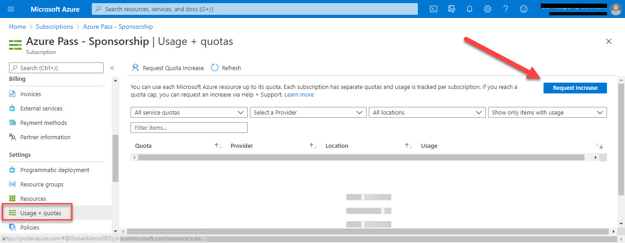The image size is (625, 243).
Task: Open Cloud Shell from the top bar
Action: pyautogui.click(x=434, y=9)
